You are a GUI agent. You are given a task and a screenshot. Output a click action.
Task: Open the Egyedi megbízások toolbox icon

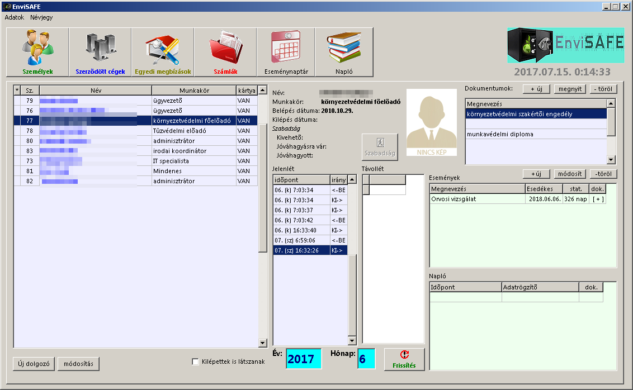tap(163, 53)
